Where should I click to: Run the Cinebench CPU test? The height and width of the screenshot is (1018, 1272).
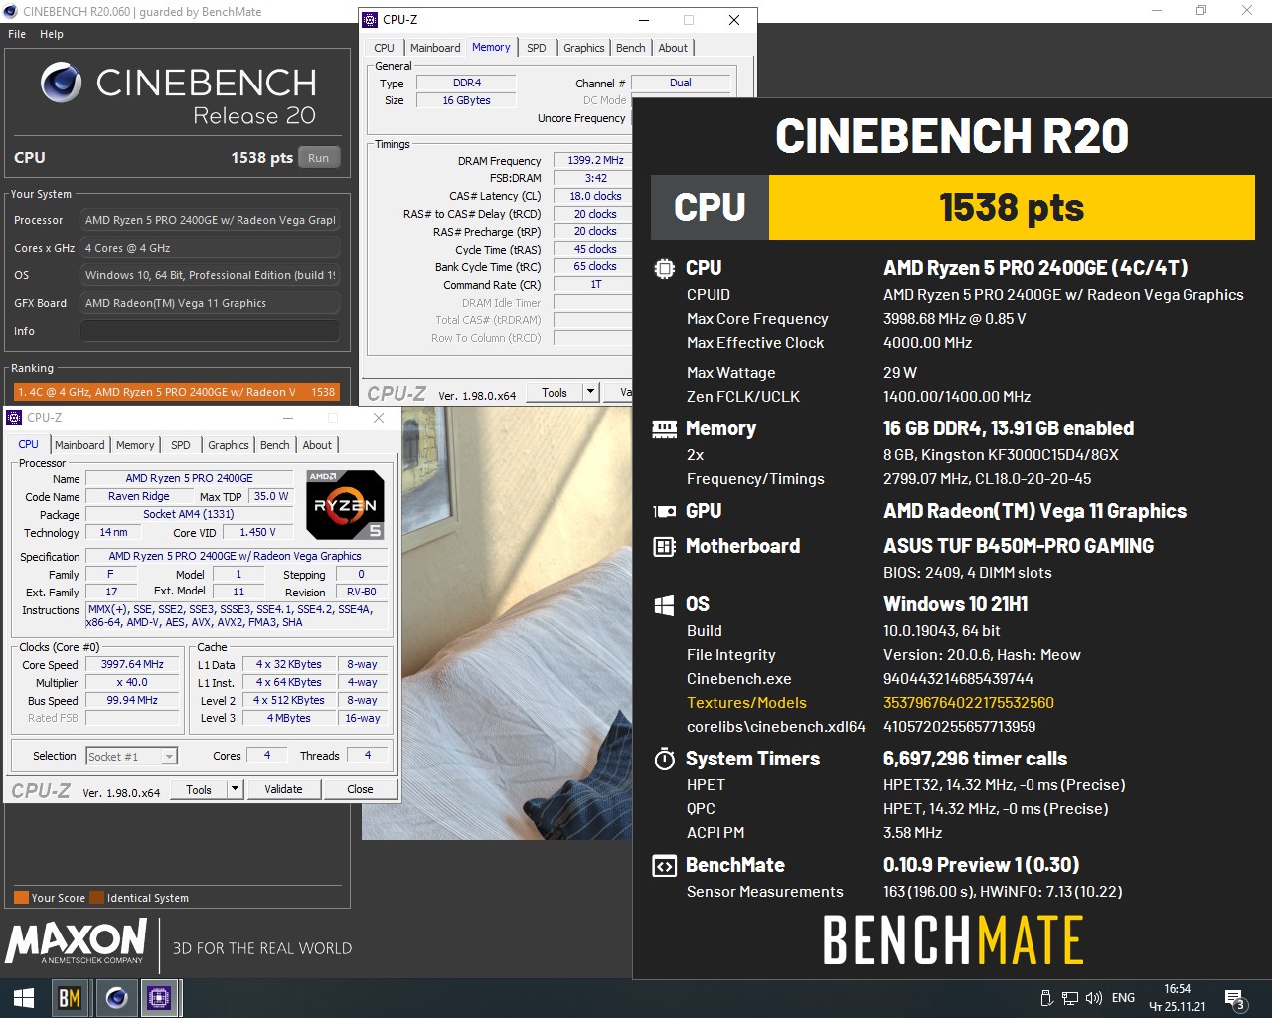point(319,158)
